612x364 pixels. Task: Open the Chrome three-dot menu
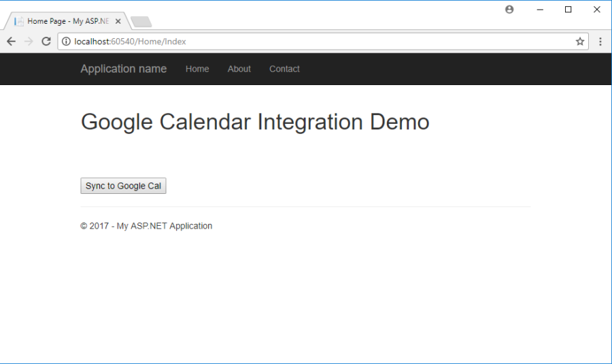coord(600,42)
